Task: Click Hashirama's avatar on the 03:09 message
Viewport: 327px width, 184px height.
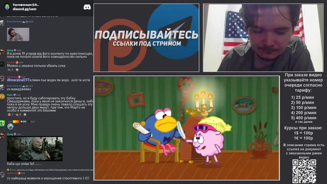Action: [2, 78]
